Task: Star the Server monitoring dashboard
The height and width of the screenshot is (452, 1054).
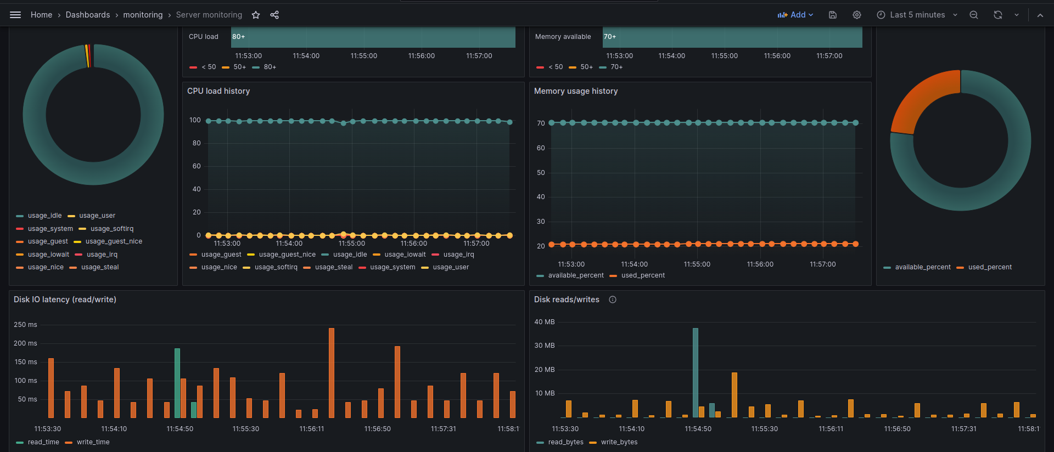Action: pos(256,15)
